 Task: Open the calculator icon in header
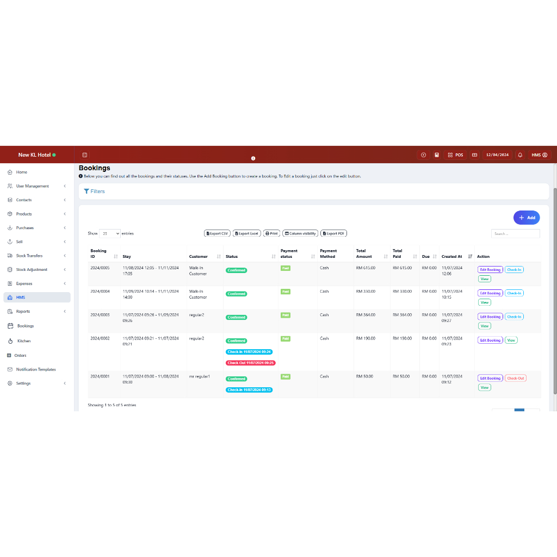(x=436, y=155)
